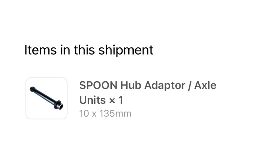Click the word Items in the heading
Screen dimensions: 254x147
coord(37,50)
